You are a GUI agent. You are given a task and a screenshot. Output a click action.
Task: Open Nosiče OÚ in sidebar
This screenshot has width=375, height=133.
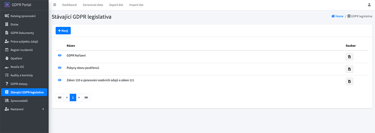coord(24,67)
